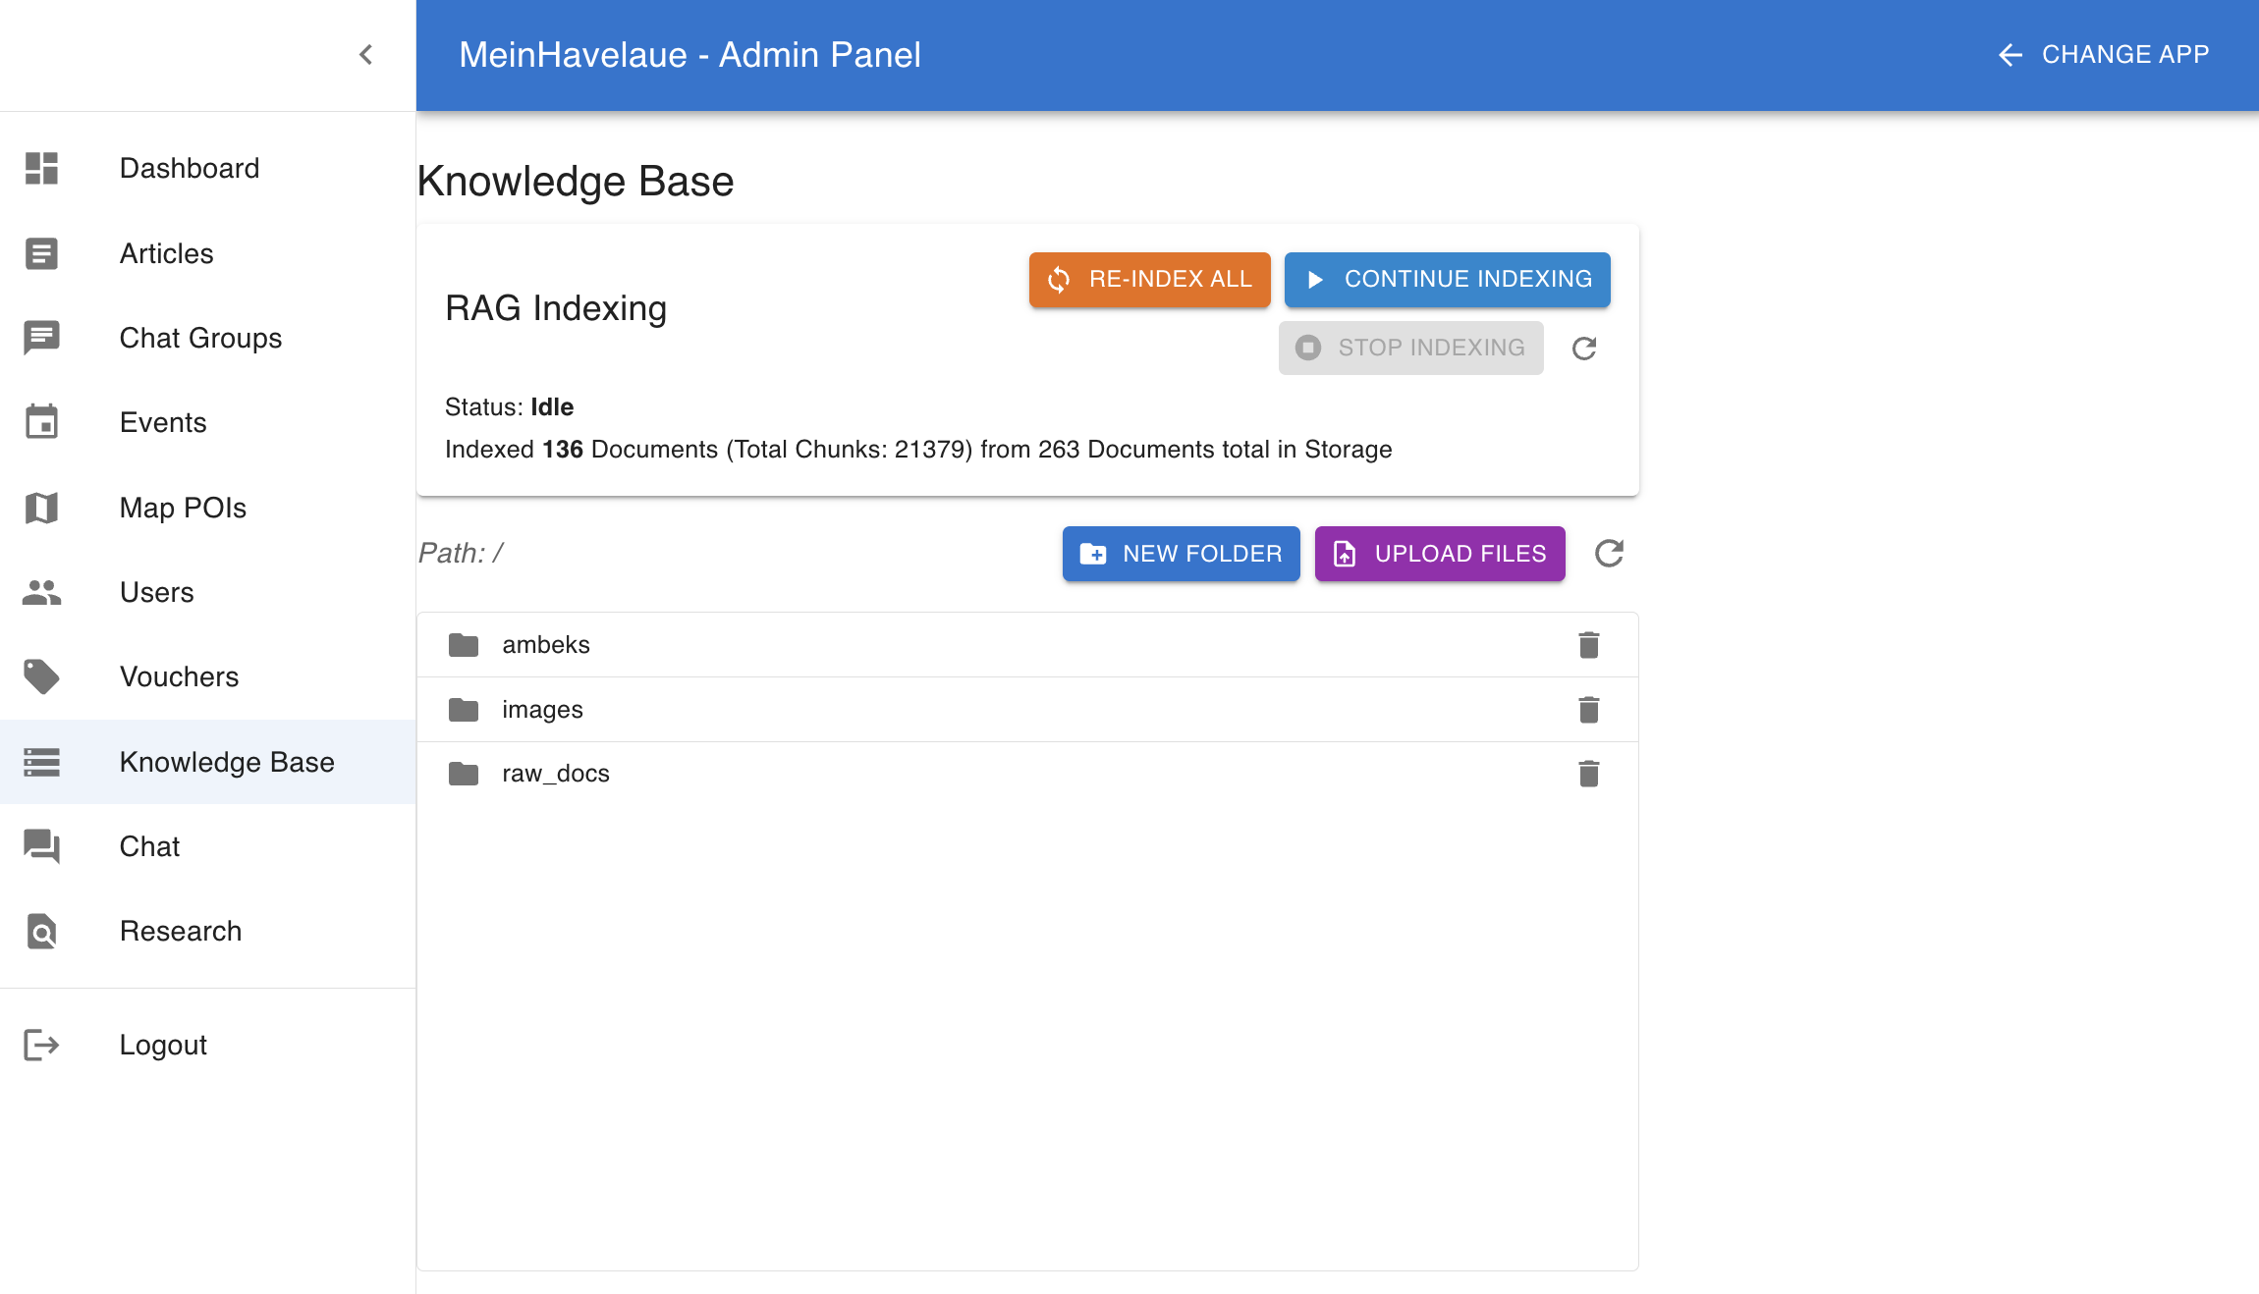Viewport: 2259px width, 1294px height.
Task: Click the NEW FOLDER button
Action: 1181,553
